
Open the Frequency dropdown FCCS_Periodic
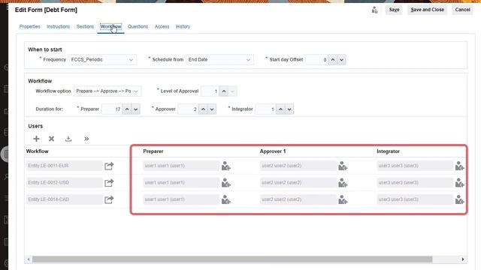[x=102, y=60]
